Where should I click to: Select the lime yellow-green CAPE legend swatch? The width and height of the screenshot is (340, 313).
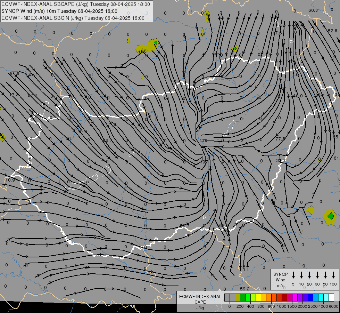point(253,297)
